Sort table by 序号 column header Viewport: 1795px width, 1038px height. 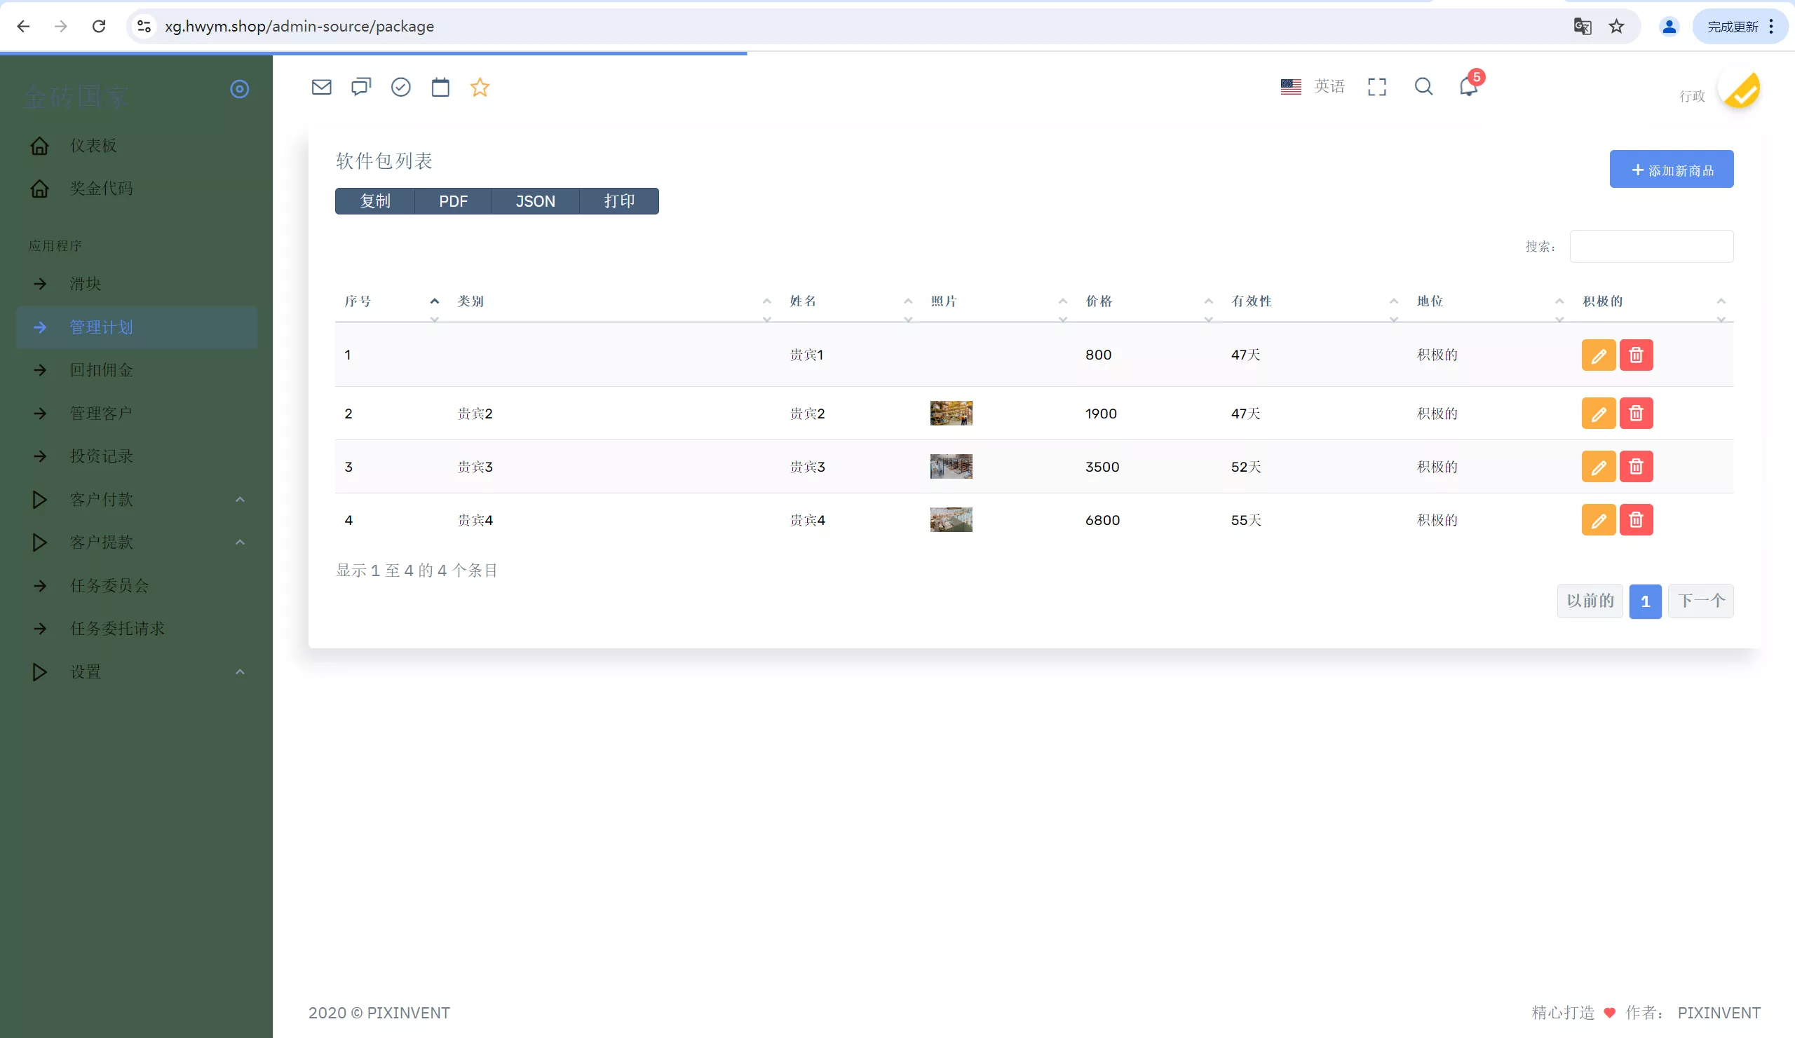pos(358,301)
